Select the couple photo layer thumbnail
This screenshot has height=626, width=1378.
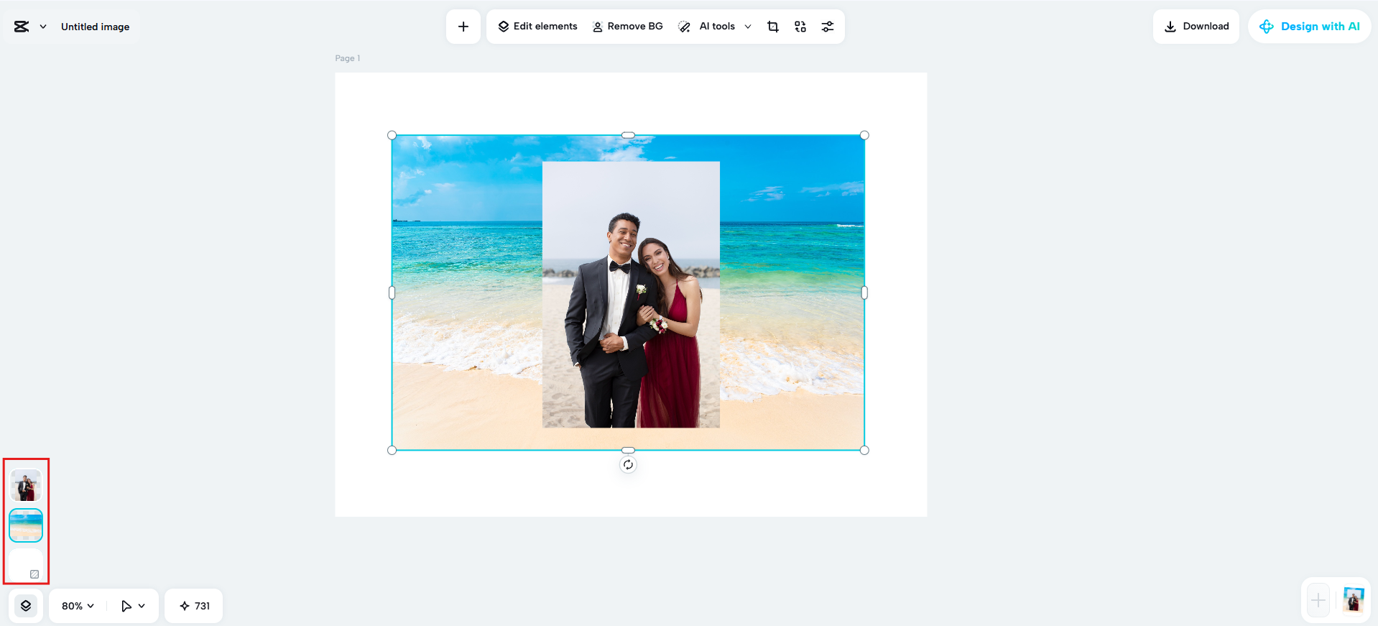(x=26, y=485)
